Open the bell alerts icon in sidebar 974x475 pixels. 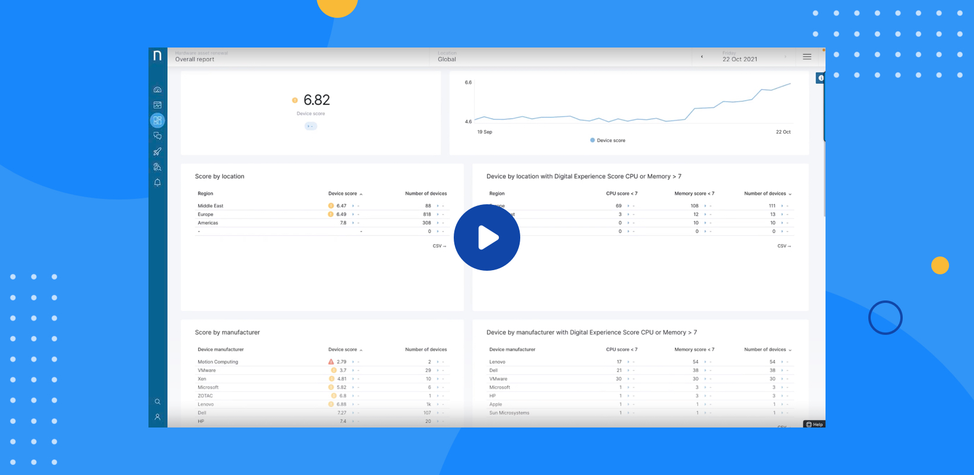coord(157,182)
